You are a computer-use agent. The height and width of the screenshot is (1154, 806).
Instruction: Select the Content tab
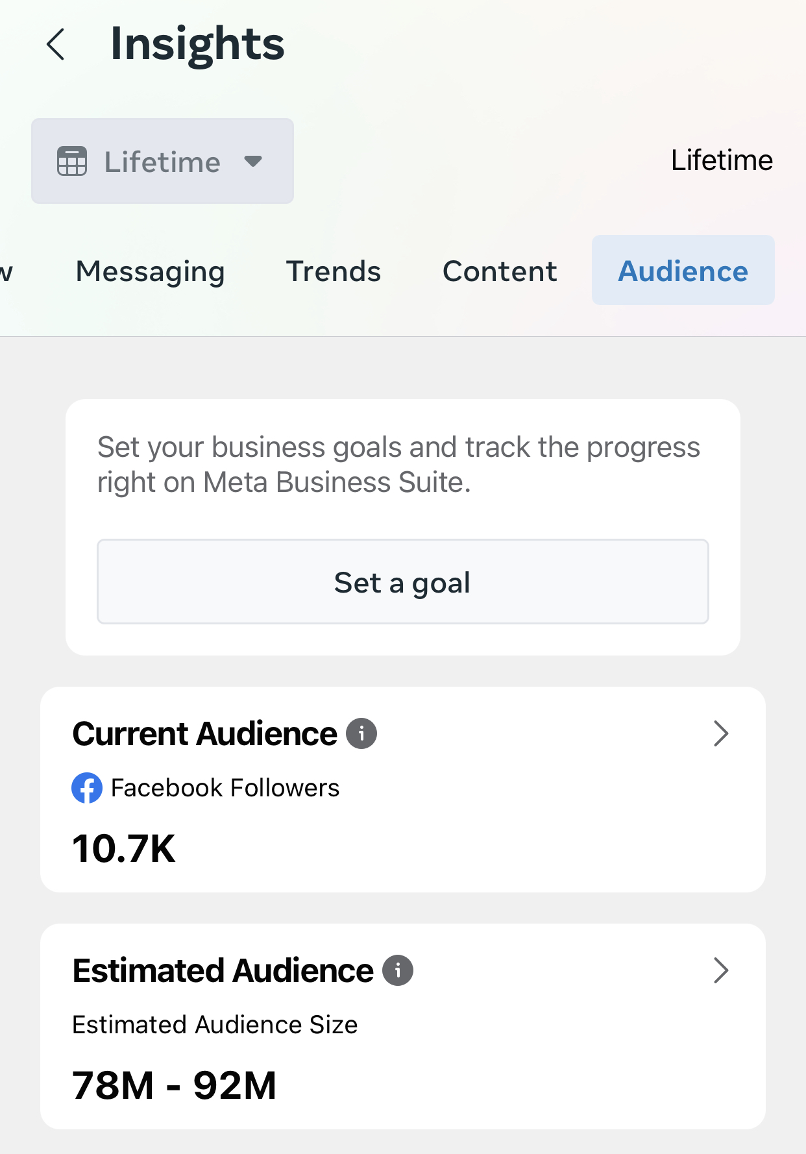click(x=500, y=271)
